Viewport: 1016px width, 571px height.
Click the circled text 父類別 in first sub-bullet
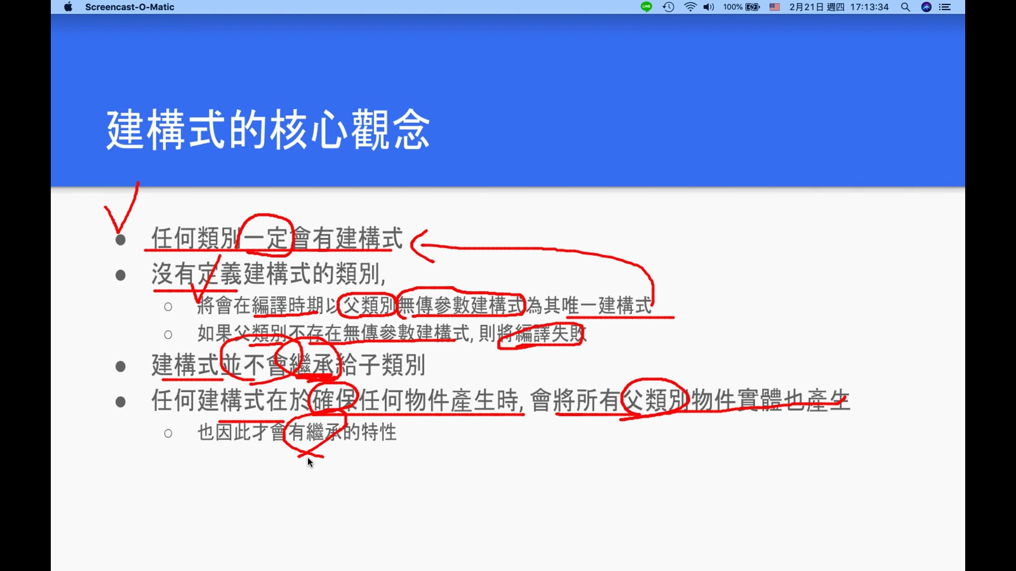coord(369,306)
